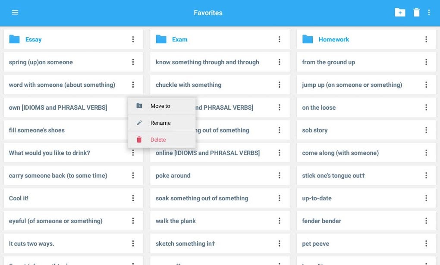Viewport: 440px width, 265px height.
Task: Select Move to in context menu
Action: coord(160,106)
